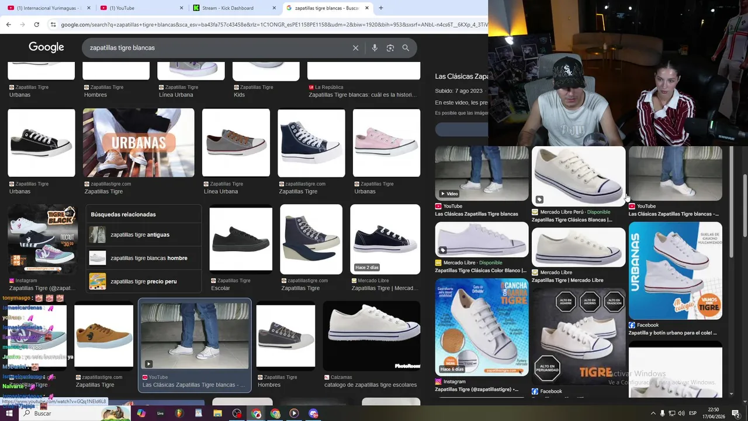
Task: Open the Windows notification center
Action: 736,413
